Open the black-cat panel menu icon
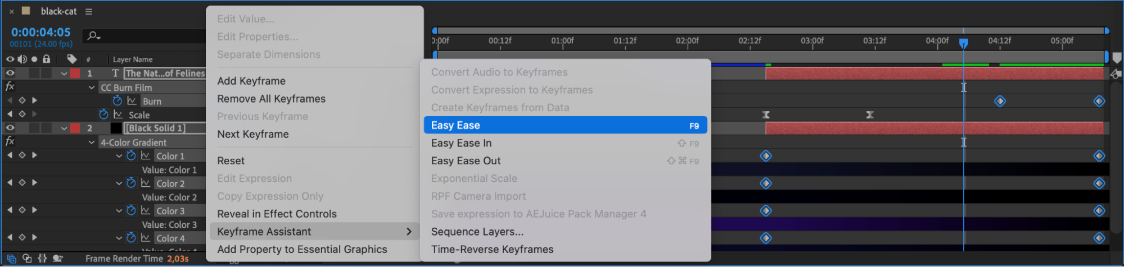Image resolution: width=1124 pixels, height=267 pixels. coord(88,11)
